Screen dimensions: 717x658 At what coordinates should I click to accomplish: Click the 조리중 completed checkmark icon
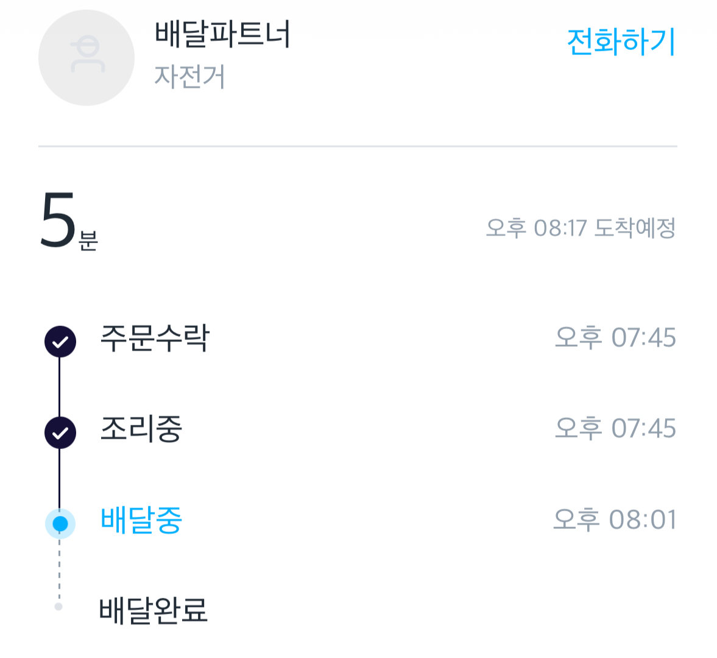pyautogui.click(x=60, y=433)
